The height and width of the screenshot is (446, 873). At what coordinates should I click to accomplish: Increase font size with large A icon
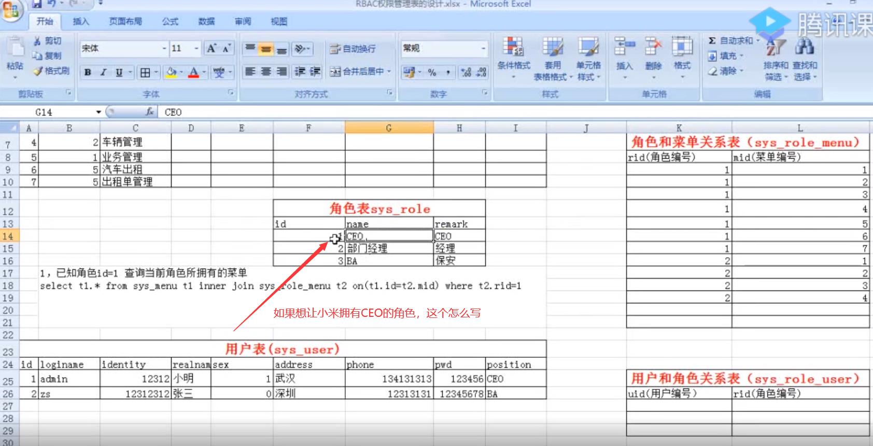(x=211, y=48)
